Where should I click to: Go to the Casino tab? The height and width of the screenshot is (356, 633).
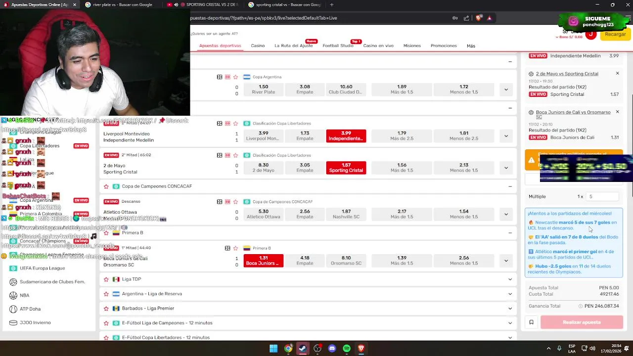point(258,45)
